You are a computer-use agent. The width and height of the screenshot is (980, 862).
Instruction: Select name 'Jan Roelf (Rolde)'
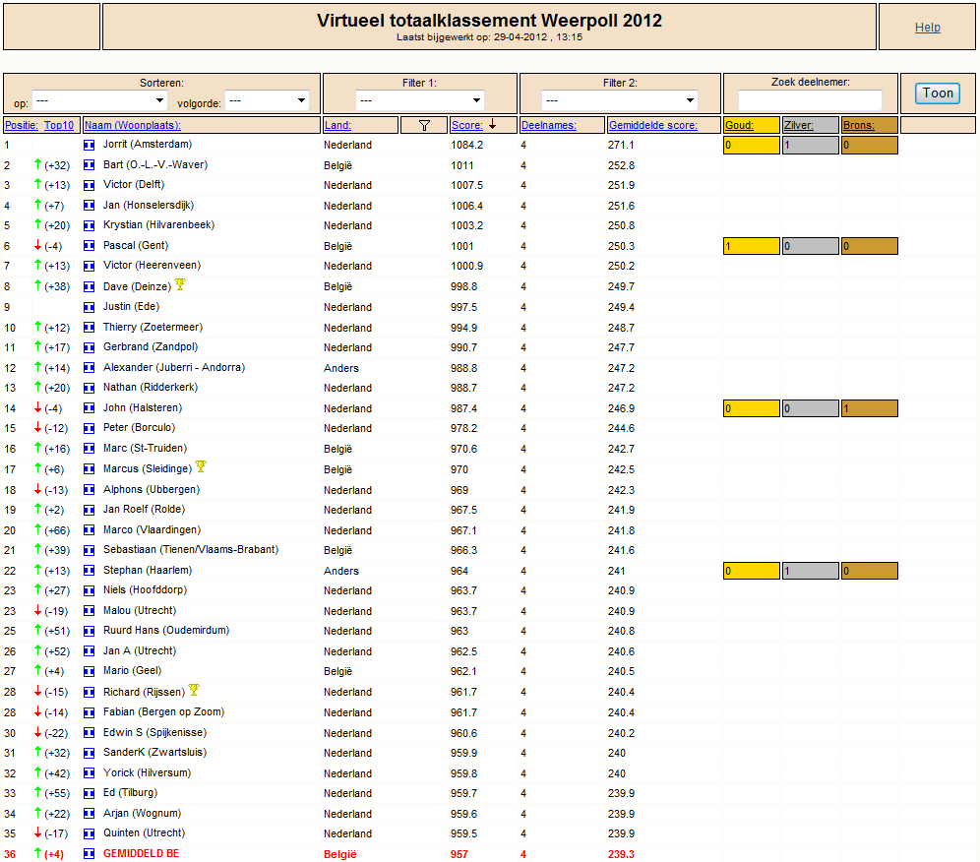[145, 510]
